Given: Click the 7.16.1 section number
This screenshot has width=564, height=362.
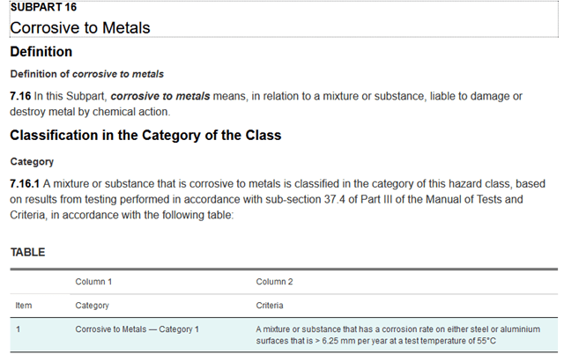Looking at the screenshot, I should point(25,183).
